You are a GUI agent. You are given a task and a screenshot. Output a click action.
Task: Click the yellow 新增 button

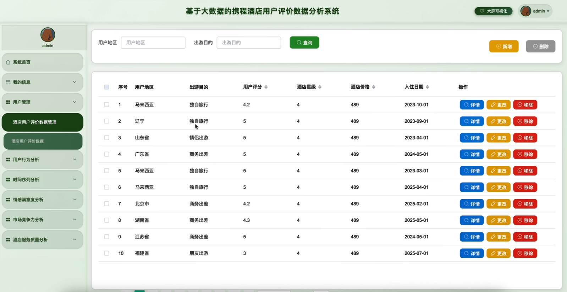[x=504, y=46]
